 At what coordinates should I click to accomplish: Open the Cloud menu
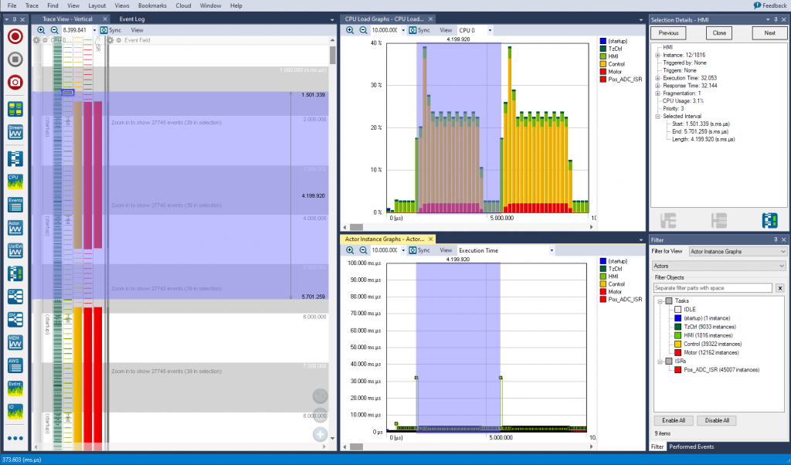click(x=183, y=5)
